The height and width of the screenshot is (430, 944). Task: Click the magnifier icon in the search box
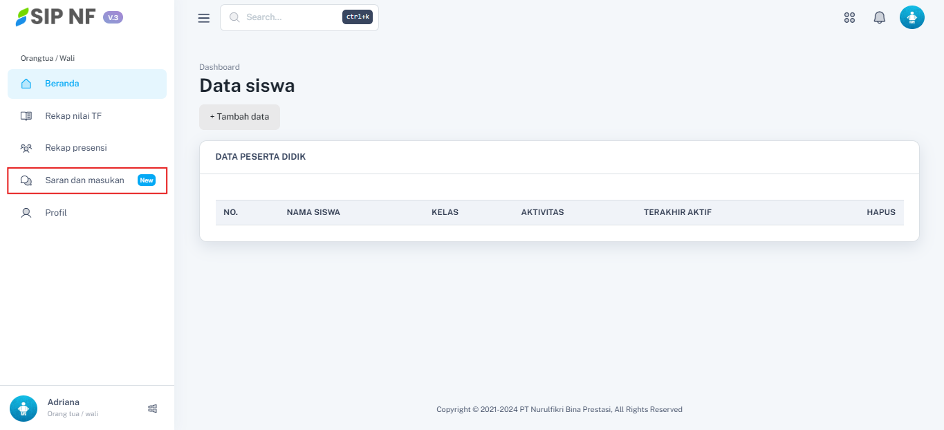234,17
